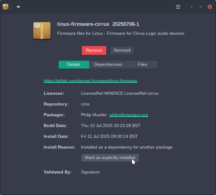Viewport: 216px width, 195px height.
Task: Click the install date Fri 11 Jul 2025
Action: [x=109, y=136]
